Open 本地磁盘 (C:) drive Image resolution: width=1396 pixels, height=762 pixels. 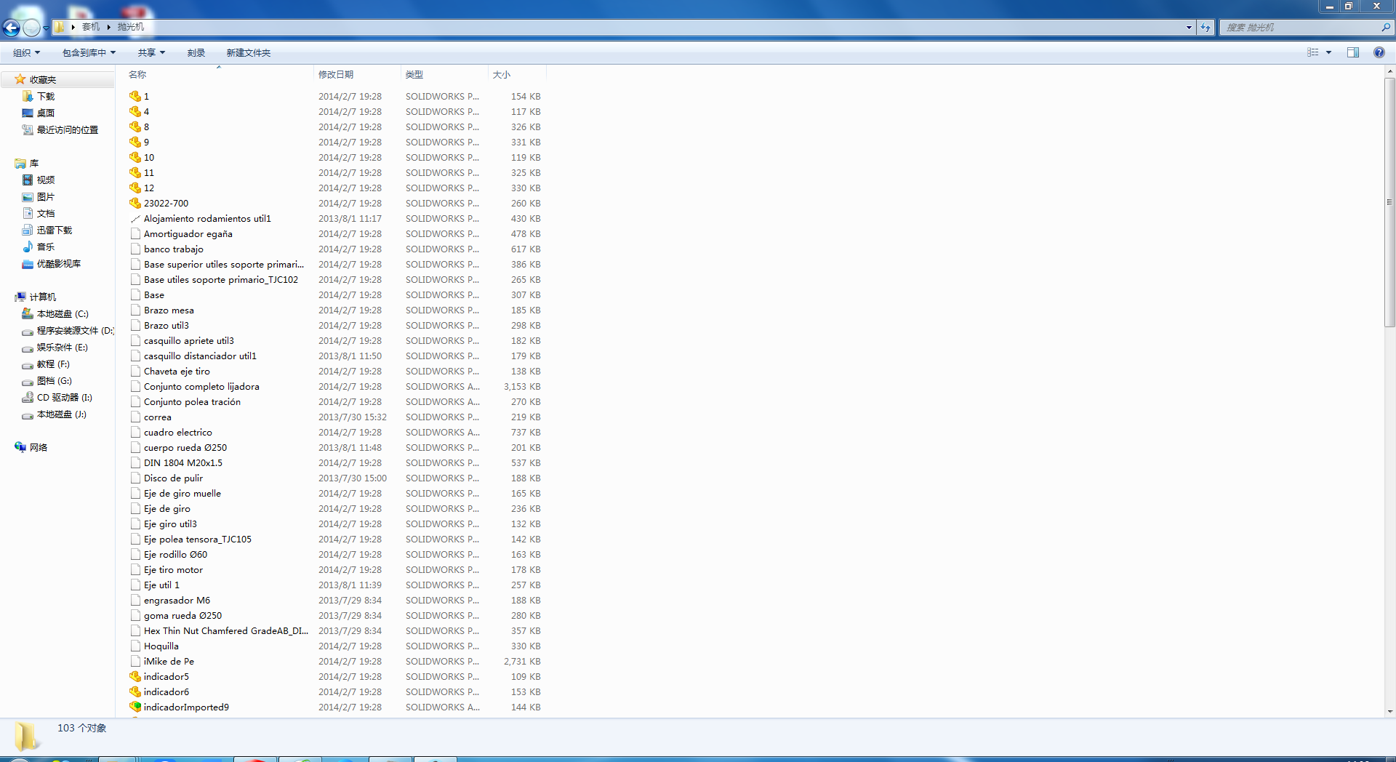[x=63, y=313]
